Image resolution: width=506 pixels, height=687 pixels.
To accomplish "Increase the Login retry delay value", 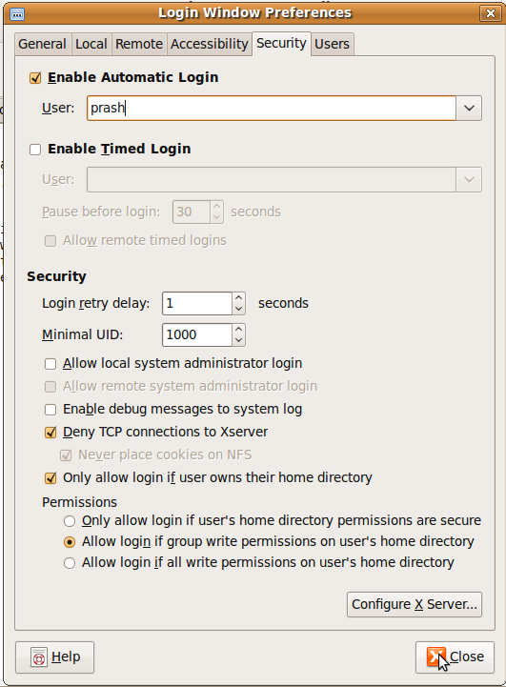I will 238,298.
